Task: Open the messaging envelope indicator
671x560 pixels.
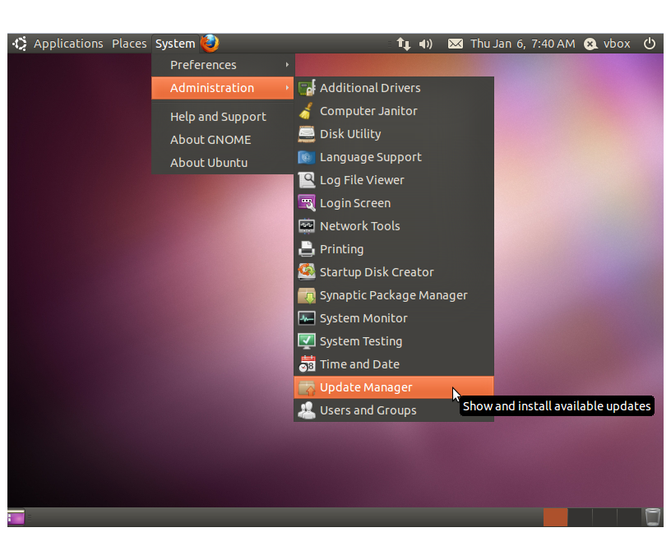Action: click(456, 44)
